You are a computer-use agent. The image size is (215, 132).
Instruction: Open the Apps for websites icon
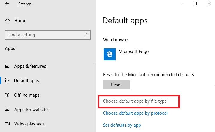pos(7,109)
